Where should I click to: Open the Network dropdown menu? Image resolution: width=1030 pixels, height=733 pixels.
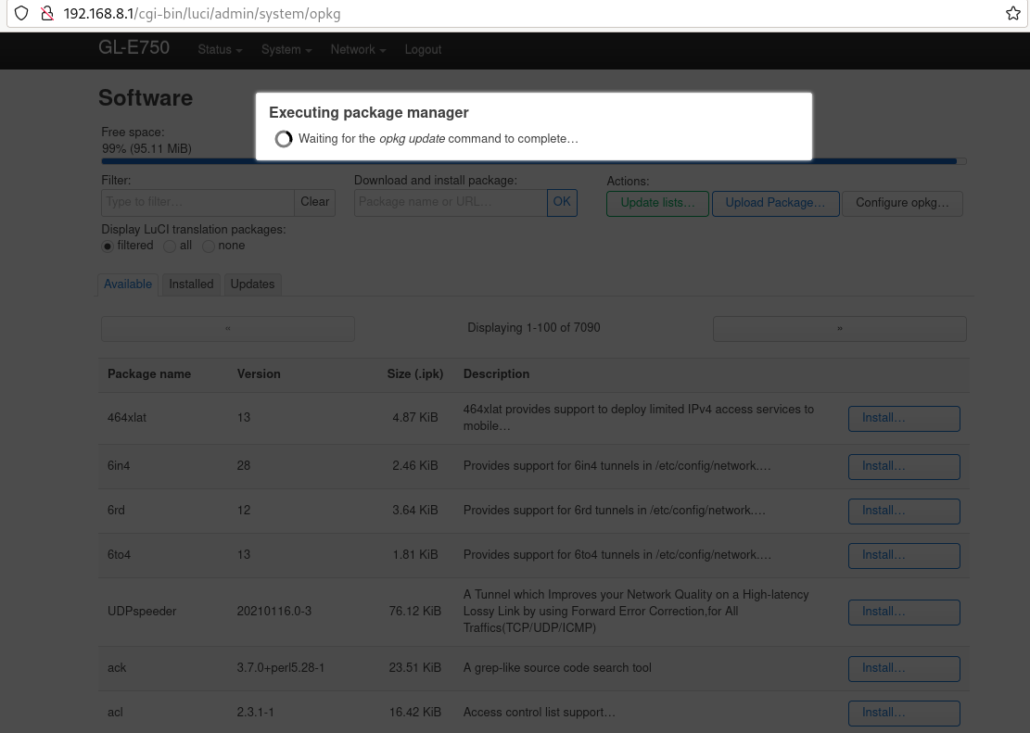(x=358, y=50)
